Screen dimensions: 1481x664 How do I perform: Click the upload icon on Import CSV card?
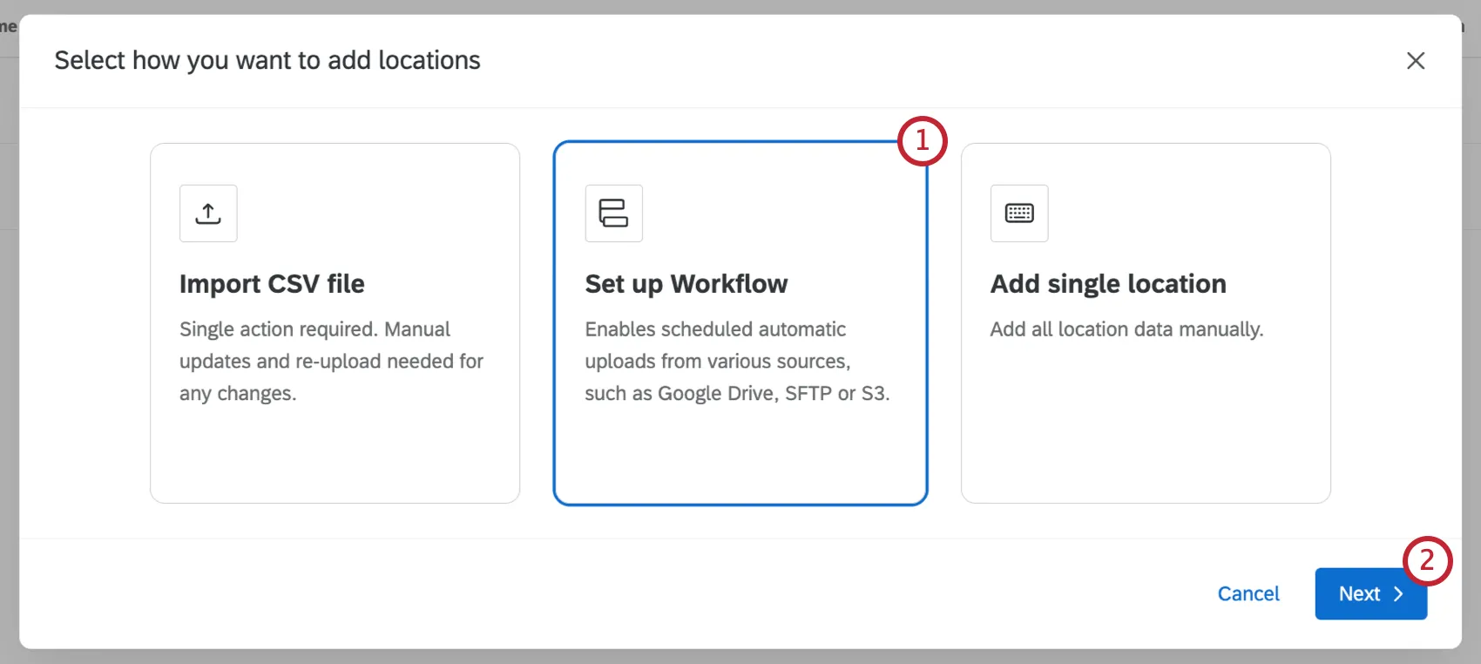point(208,213)
